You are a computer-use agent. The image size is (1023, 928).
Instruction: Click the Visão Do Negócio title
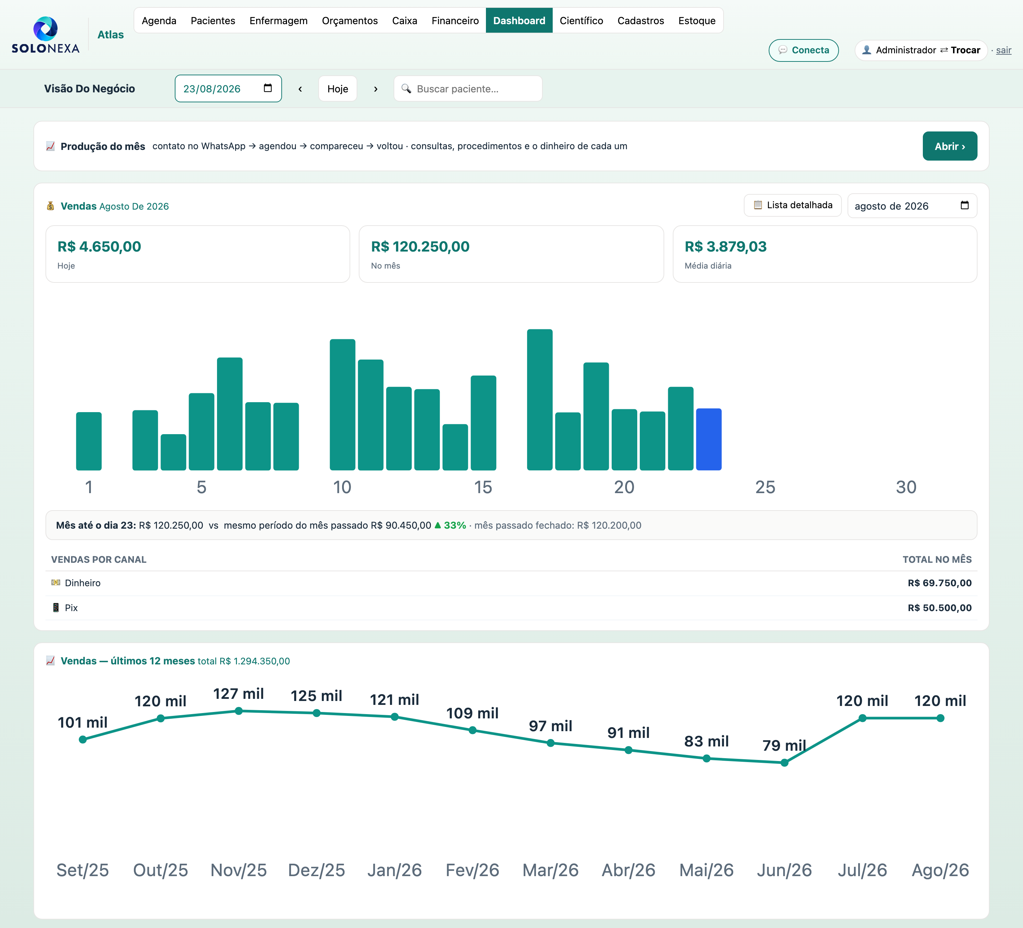pos(89,89)
